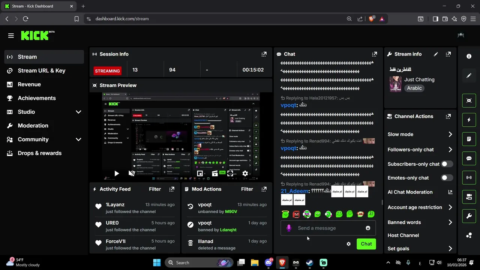Play the stream preview
The image size is (480, 270).
[117, 173]
